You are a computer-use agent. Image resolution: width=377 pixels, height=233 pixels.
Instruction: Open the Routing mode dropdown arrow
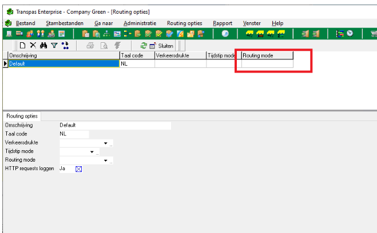pyautogui.click(x=106, y=160)
